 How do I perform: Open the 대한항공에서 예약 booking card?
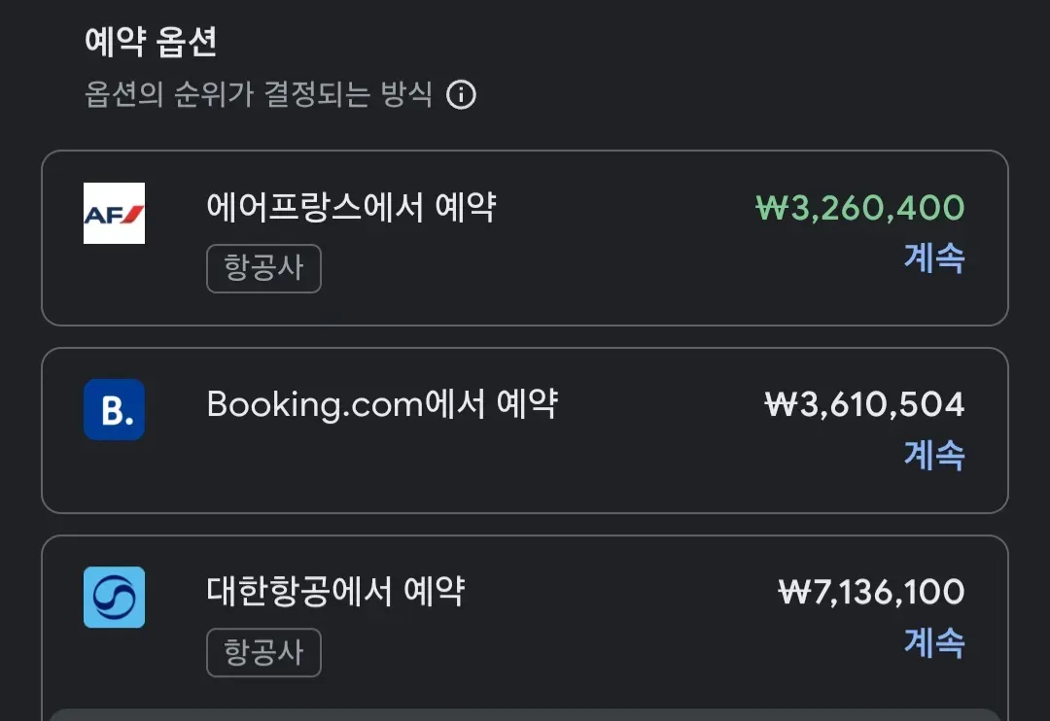[525, 612]
